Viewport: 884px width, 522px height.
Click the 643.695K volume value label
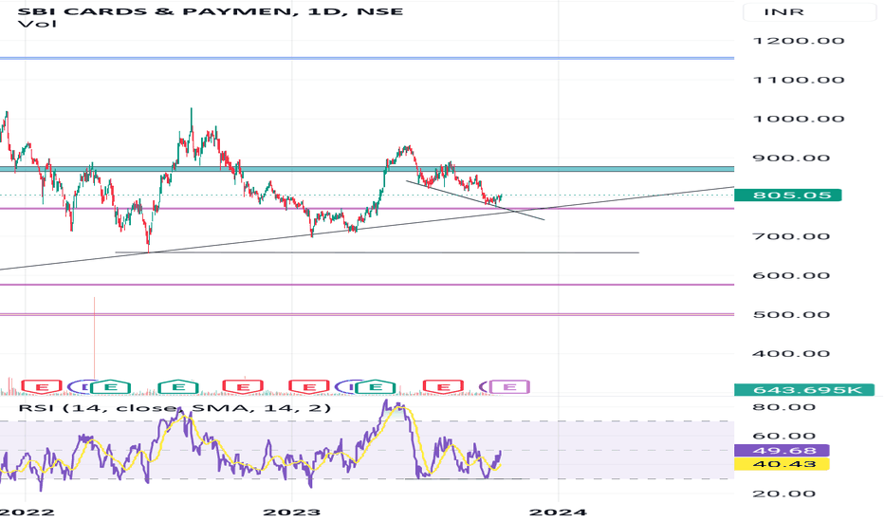click(804, 390)
